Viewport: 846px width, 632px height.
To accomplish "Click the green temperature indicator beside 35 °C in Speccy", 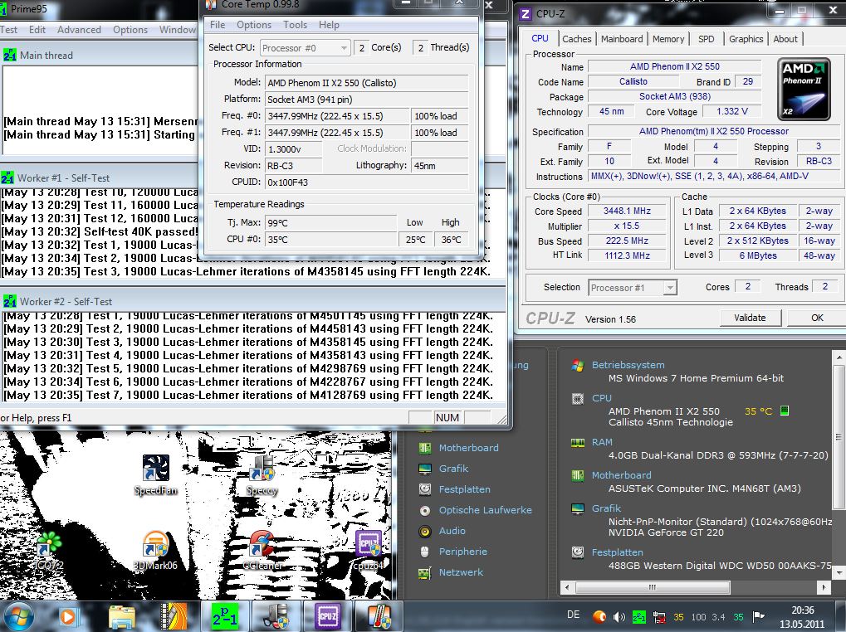I will click(785, 411).
